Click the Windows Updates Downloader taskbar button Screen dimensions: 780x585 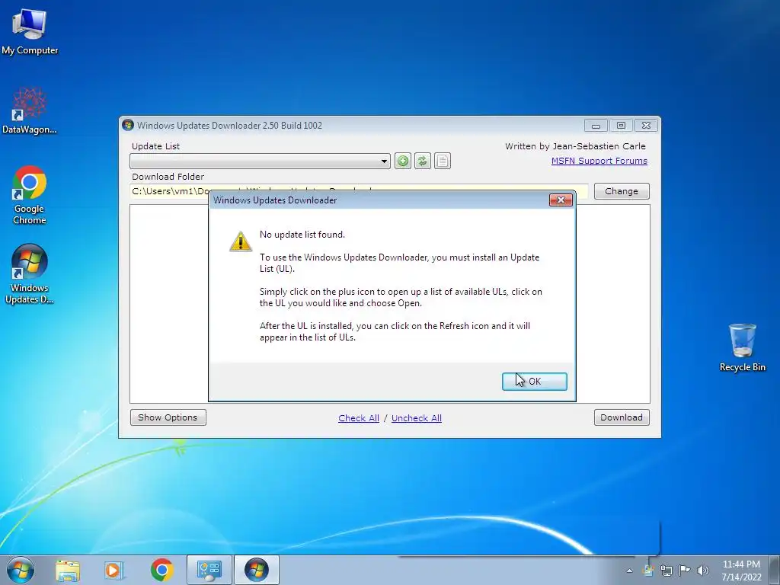pos(257,570)
